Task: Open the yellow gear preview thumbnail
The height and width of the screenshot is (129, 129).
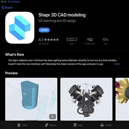Action: 122,99
